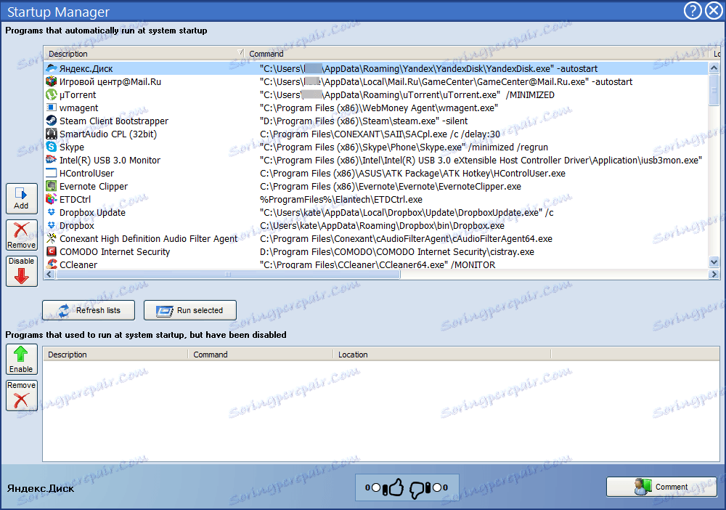Image resolution: width=726 pixels, height=510 pixels.
Task: Click the Yandex.Disk icon in startup list
Action: [52, 68]
